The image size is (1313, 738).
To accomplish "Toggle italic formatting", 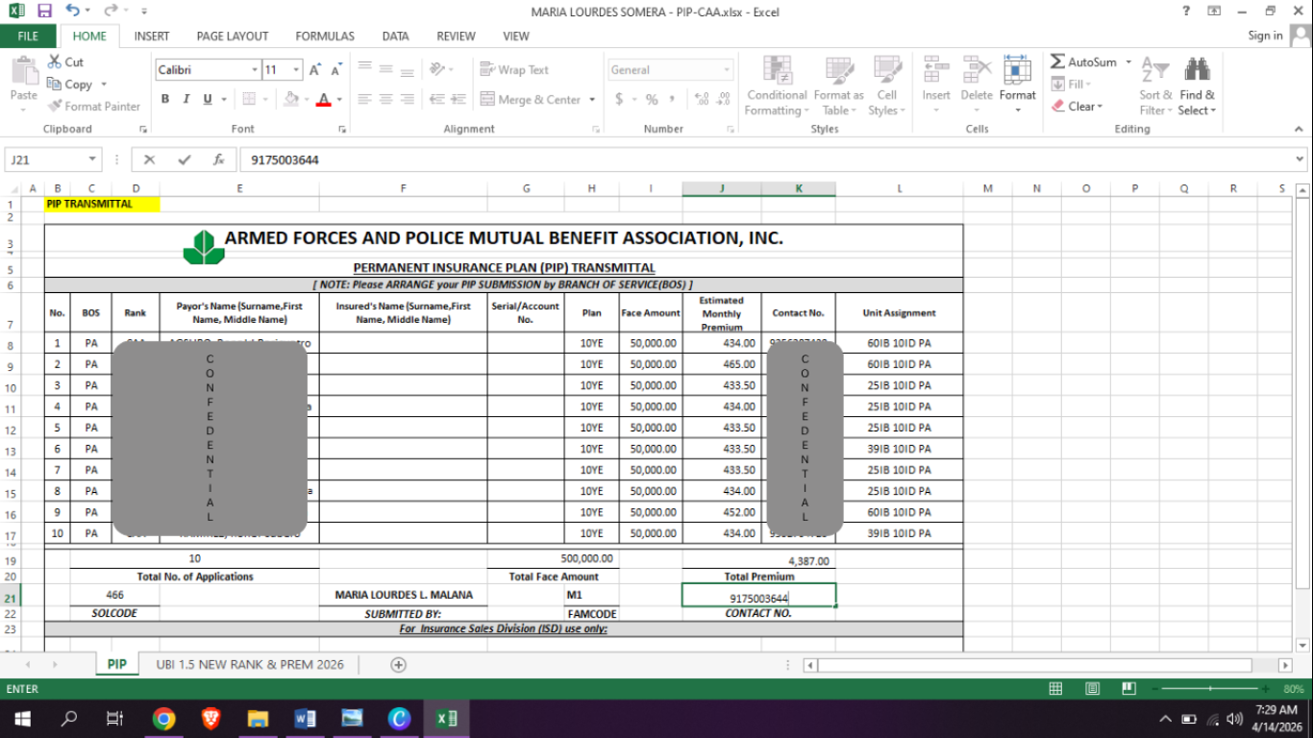I will tap(186, 99).
